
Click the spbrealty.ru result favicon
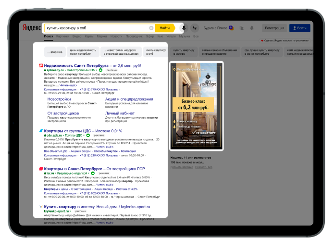(x=41, y=65)
